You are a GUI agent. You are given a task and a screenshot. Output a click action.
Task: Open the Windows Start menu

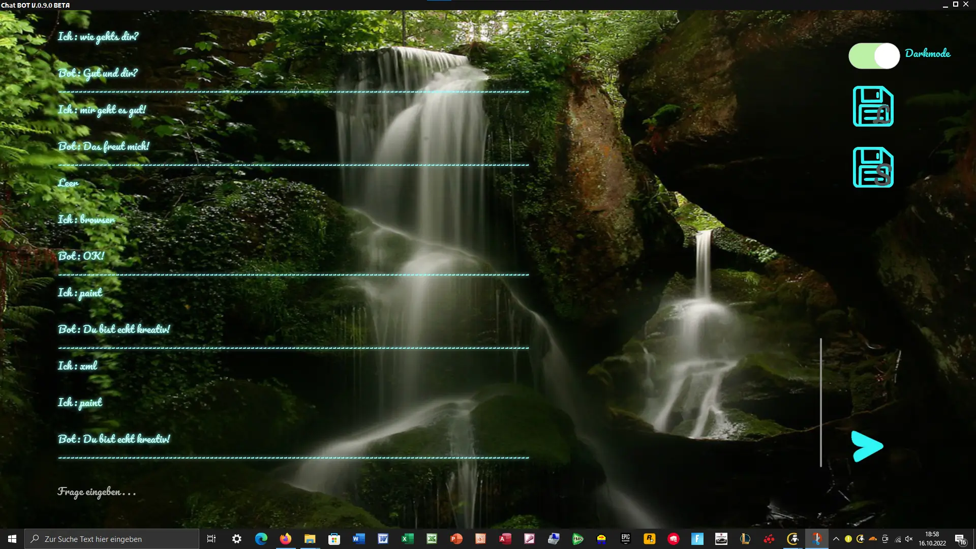click(x=12, y=539)
